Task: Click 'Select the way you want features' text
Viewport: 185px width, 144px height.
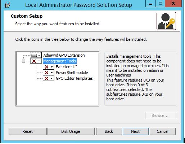Action: tap(58, 24)
